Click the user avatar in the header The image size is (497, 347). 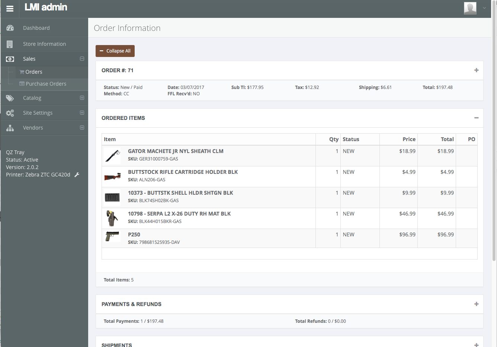pyautogui.click(x=470, y=8)
